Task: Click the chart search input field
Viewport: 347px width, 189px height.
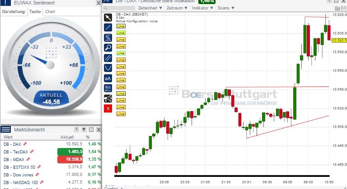Action: pos(119,8)
